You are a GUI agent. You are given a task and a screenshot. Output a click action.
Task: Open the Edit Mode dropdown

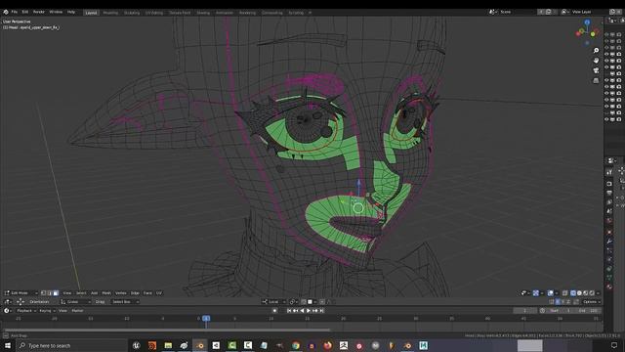pyautogui.click(x=21, y=293)
